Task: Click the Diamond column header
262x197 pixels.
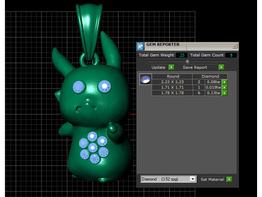Action: click(210, 76)
